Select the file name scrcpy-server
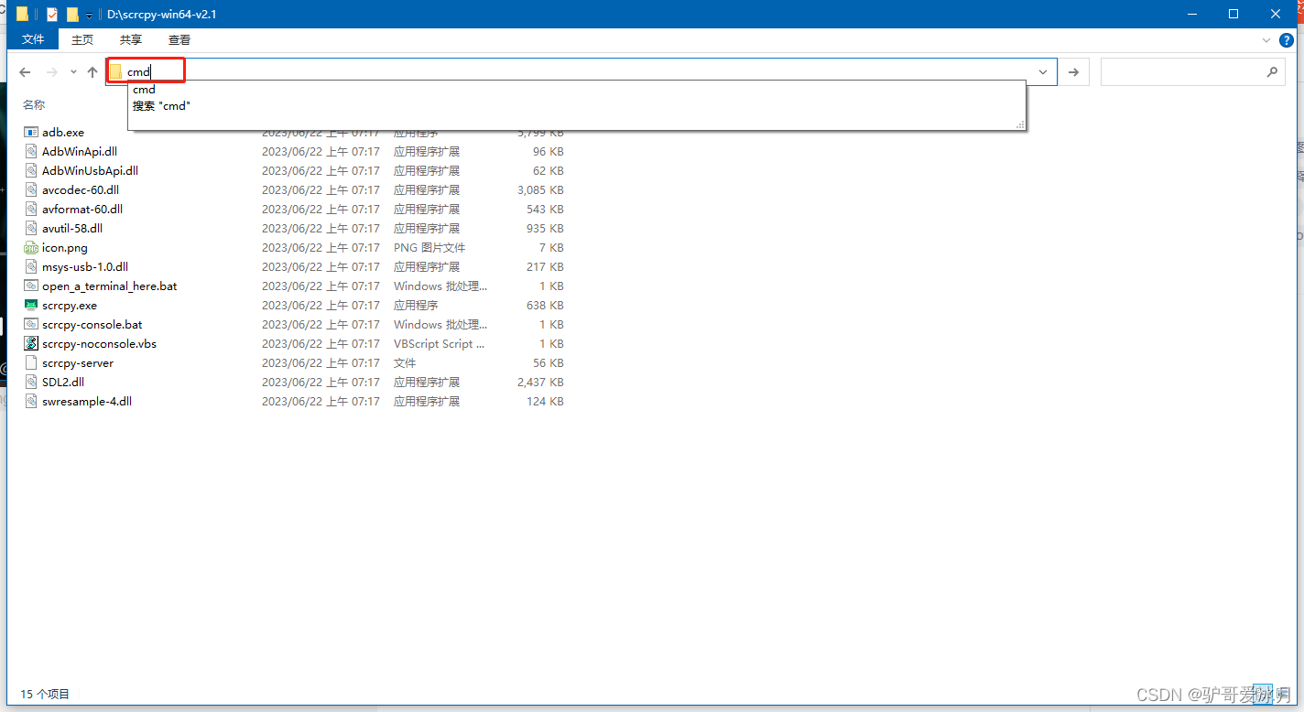1304x712 pixels. 78,363
